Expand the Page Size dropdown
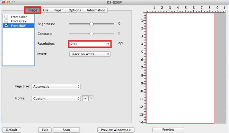 click(56, 86)
